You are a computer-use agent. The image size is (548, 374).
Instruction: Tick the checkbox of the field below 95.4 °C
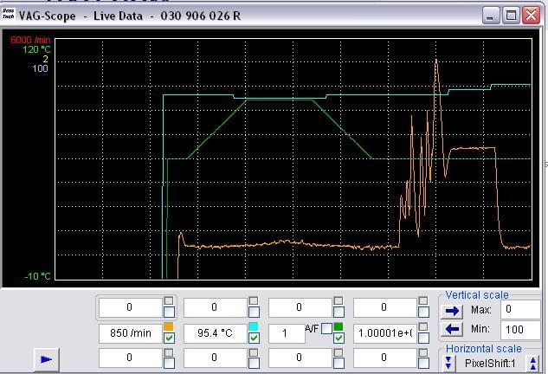(254, 363)
